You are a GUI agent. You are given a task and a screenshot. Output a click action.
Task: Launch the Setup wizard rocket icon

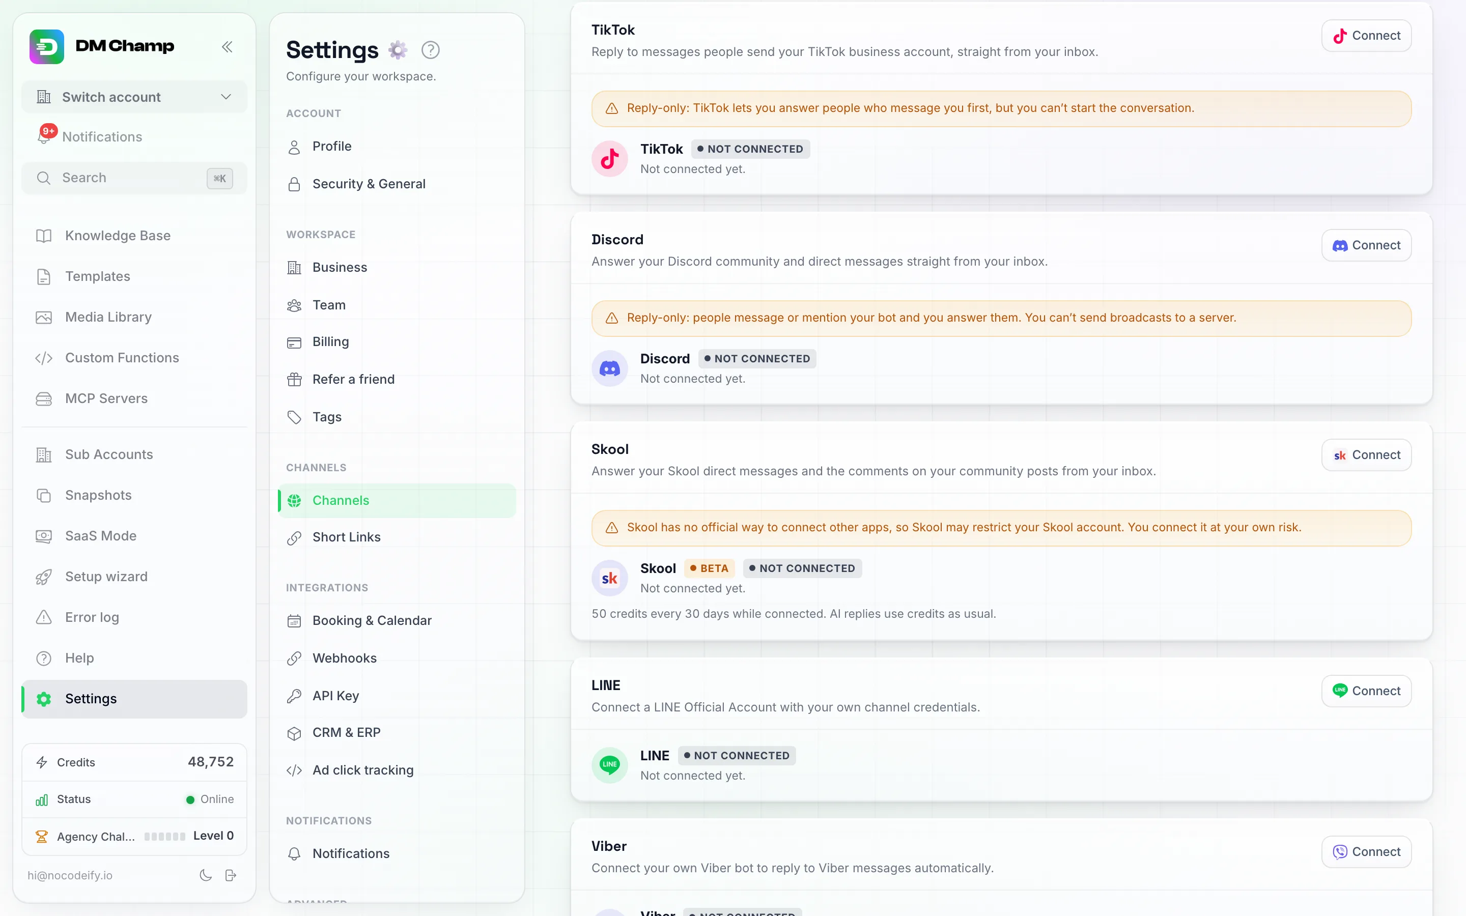[44, 577]
